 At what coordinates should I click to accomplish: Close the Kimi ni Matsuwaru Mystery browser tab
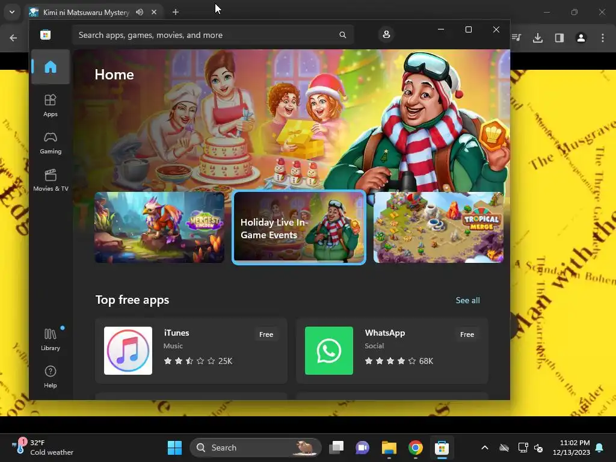point(154,12)
